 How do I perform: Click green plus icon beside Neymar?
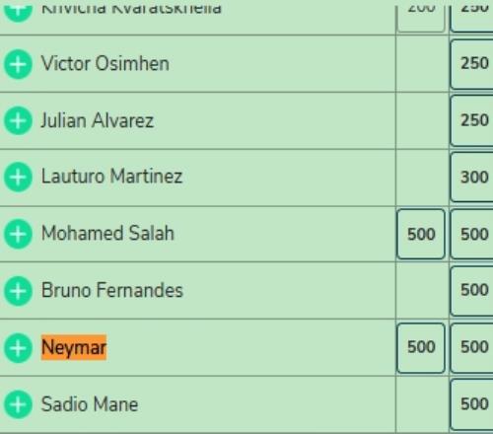[x=18, y=348]
